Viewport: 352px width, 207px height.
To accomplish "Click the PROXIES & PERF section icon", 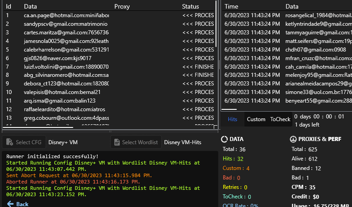I will [x=293, y=139].
